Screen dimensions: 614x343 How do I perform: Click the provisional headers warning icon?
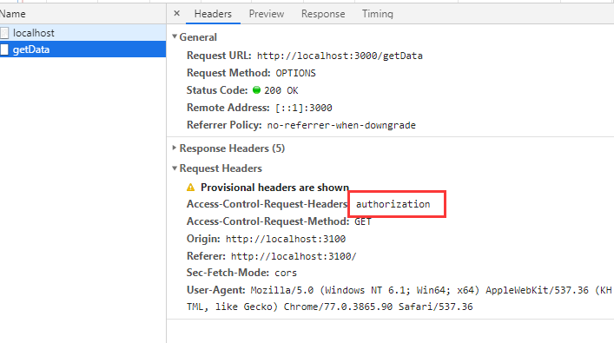coord(191,188)
